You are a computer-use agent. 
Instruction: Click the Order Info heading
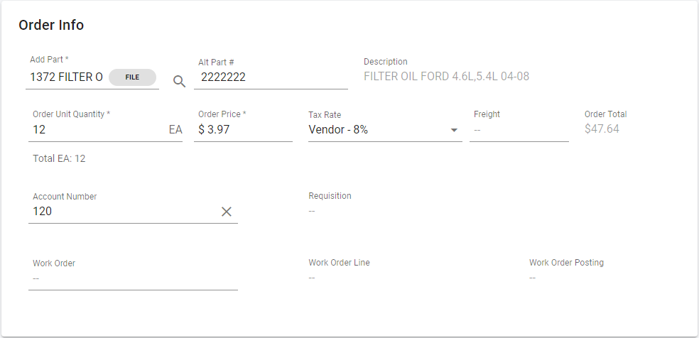[51, 25]
